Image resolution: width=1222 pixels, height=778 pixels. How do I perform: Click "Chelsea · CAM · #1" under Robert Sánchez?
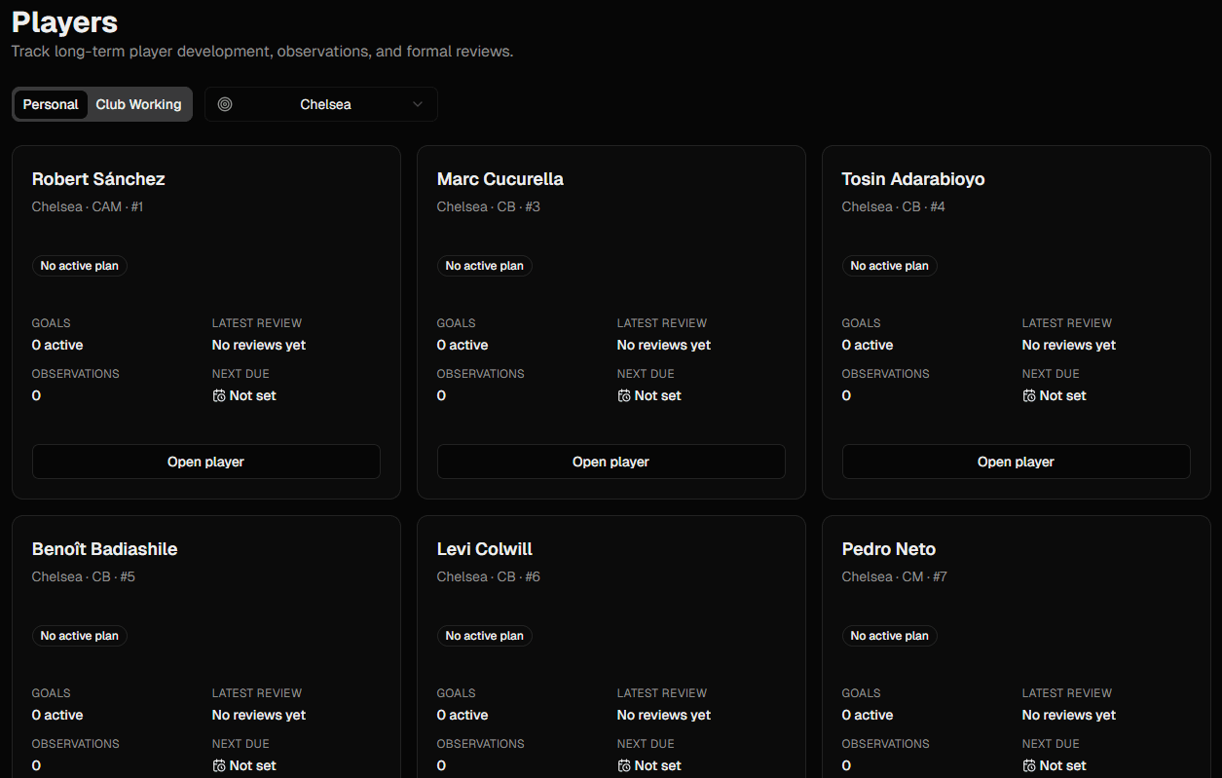click(x=88, y=206)
